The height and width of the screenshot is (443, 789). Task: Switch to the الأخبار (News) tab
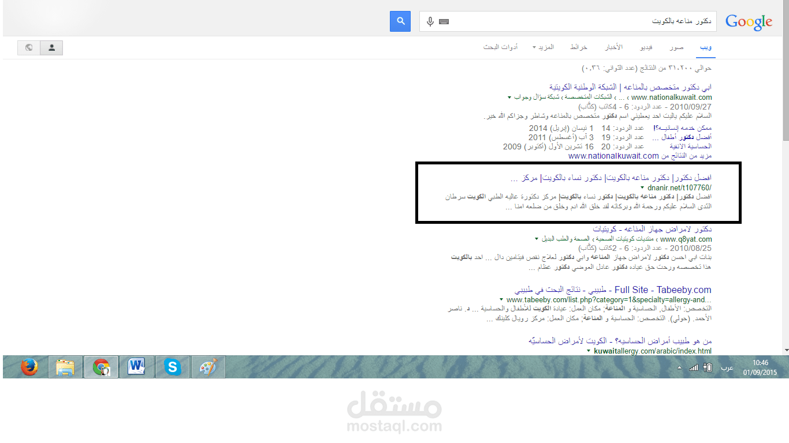coord(613,47)
